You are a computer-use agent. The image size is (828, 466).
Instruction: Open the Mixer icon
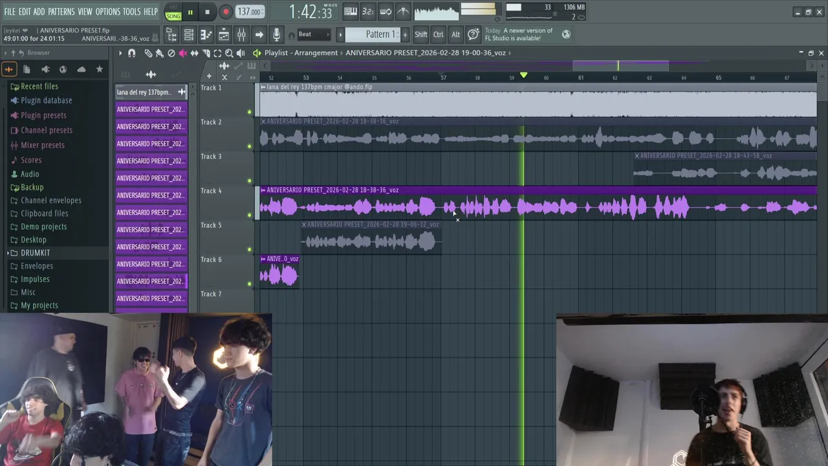(241, 34)
